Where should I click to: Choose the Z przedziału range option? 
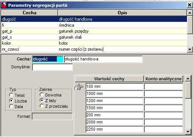(x=42, y=106)
